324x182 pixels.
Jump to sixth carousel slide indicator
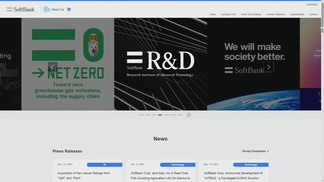173,115
